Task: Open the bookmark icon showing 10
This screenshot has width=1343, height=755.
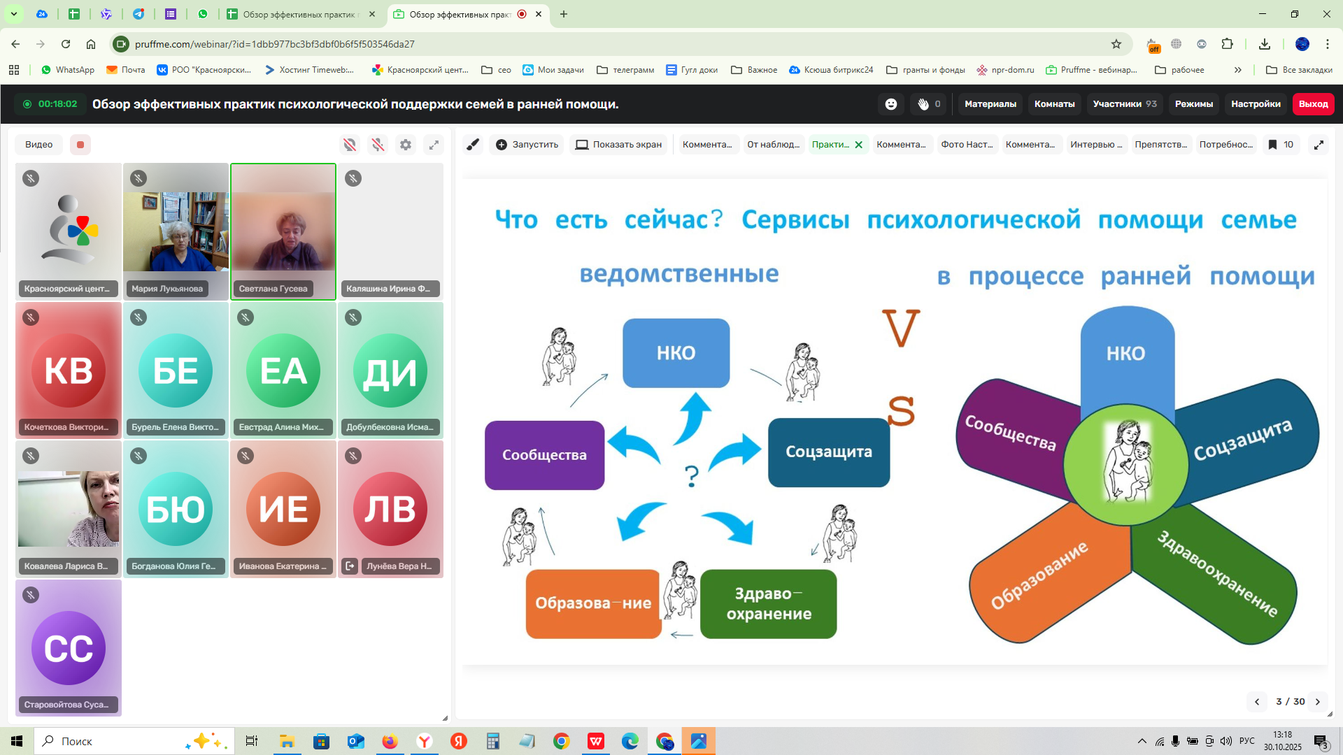Action: pos(1281,145)
